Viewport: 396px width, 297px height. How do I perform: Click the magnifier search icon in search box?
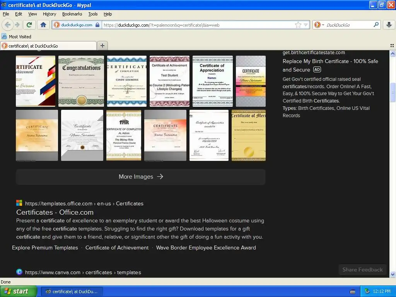pyautogui.click(x=376, y=25)
